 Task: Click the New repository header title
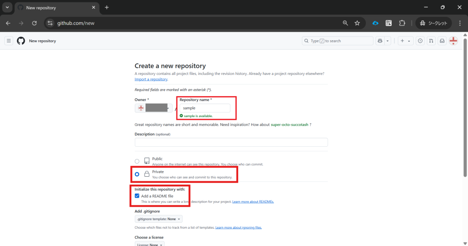tap(43, 41)
